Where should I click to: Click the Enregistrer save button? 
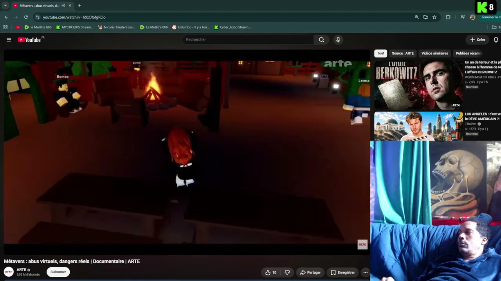tap(342, 272)
